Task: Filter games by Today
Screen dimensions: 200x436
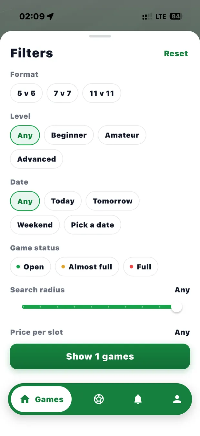Action: coord(63,201)
